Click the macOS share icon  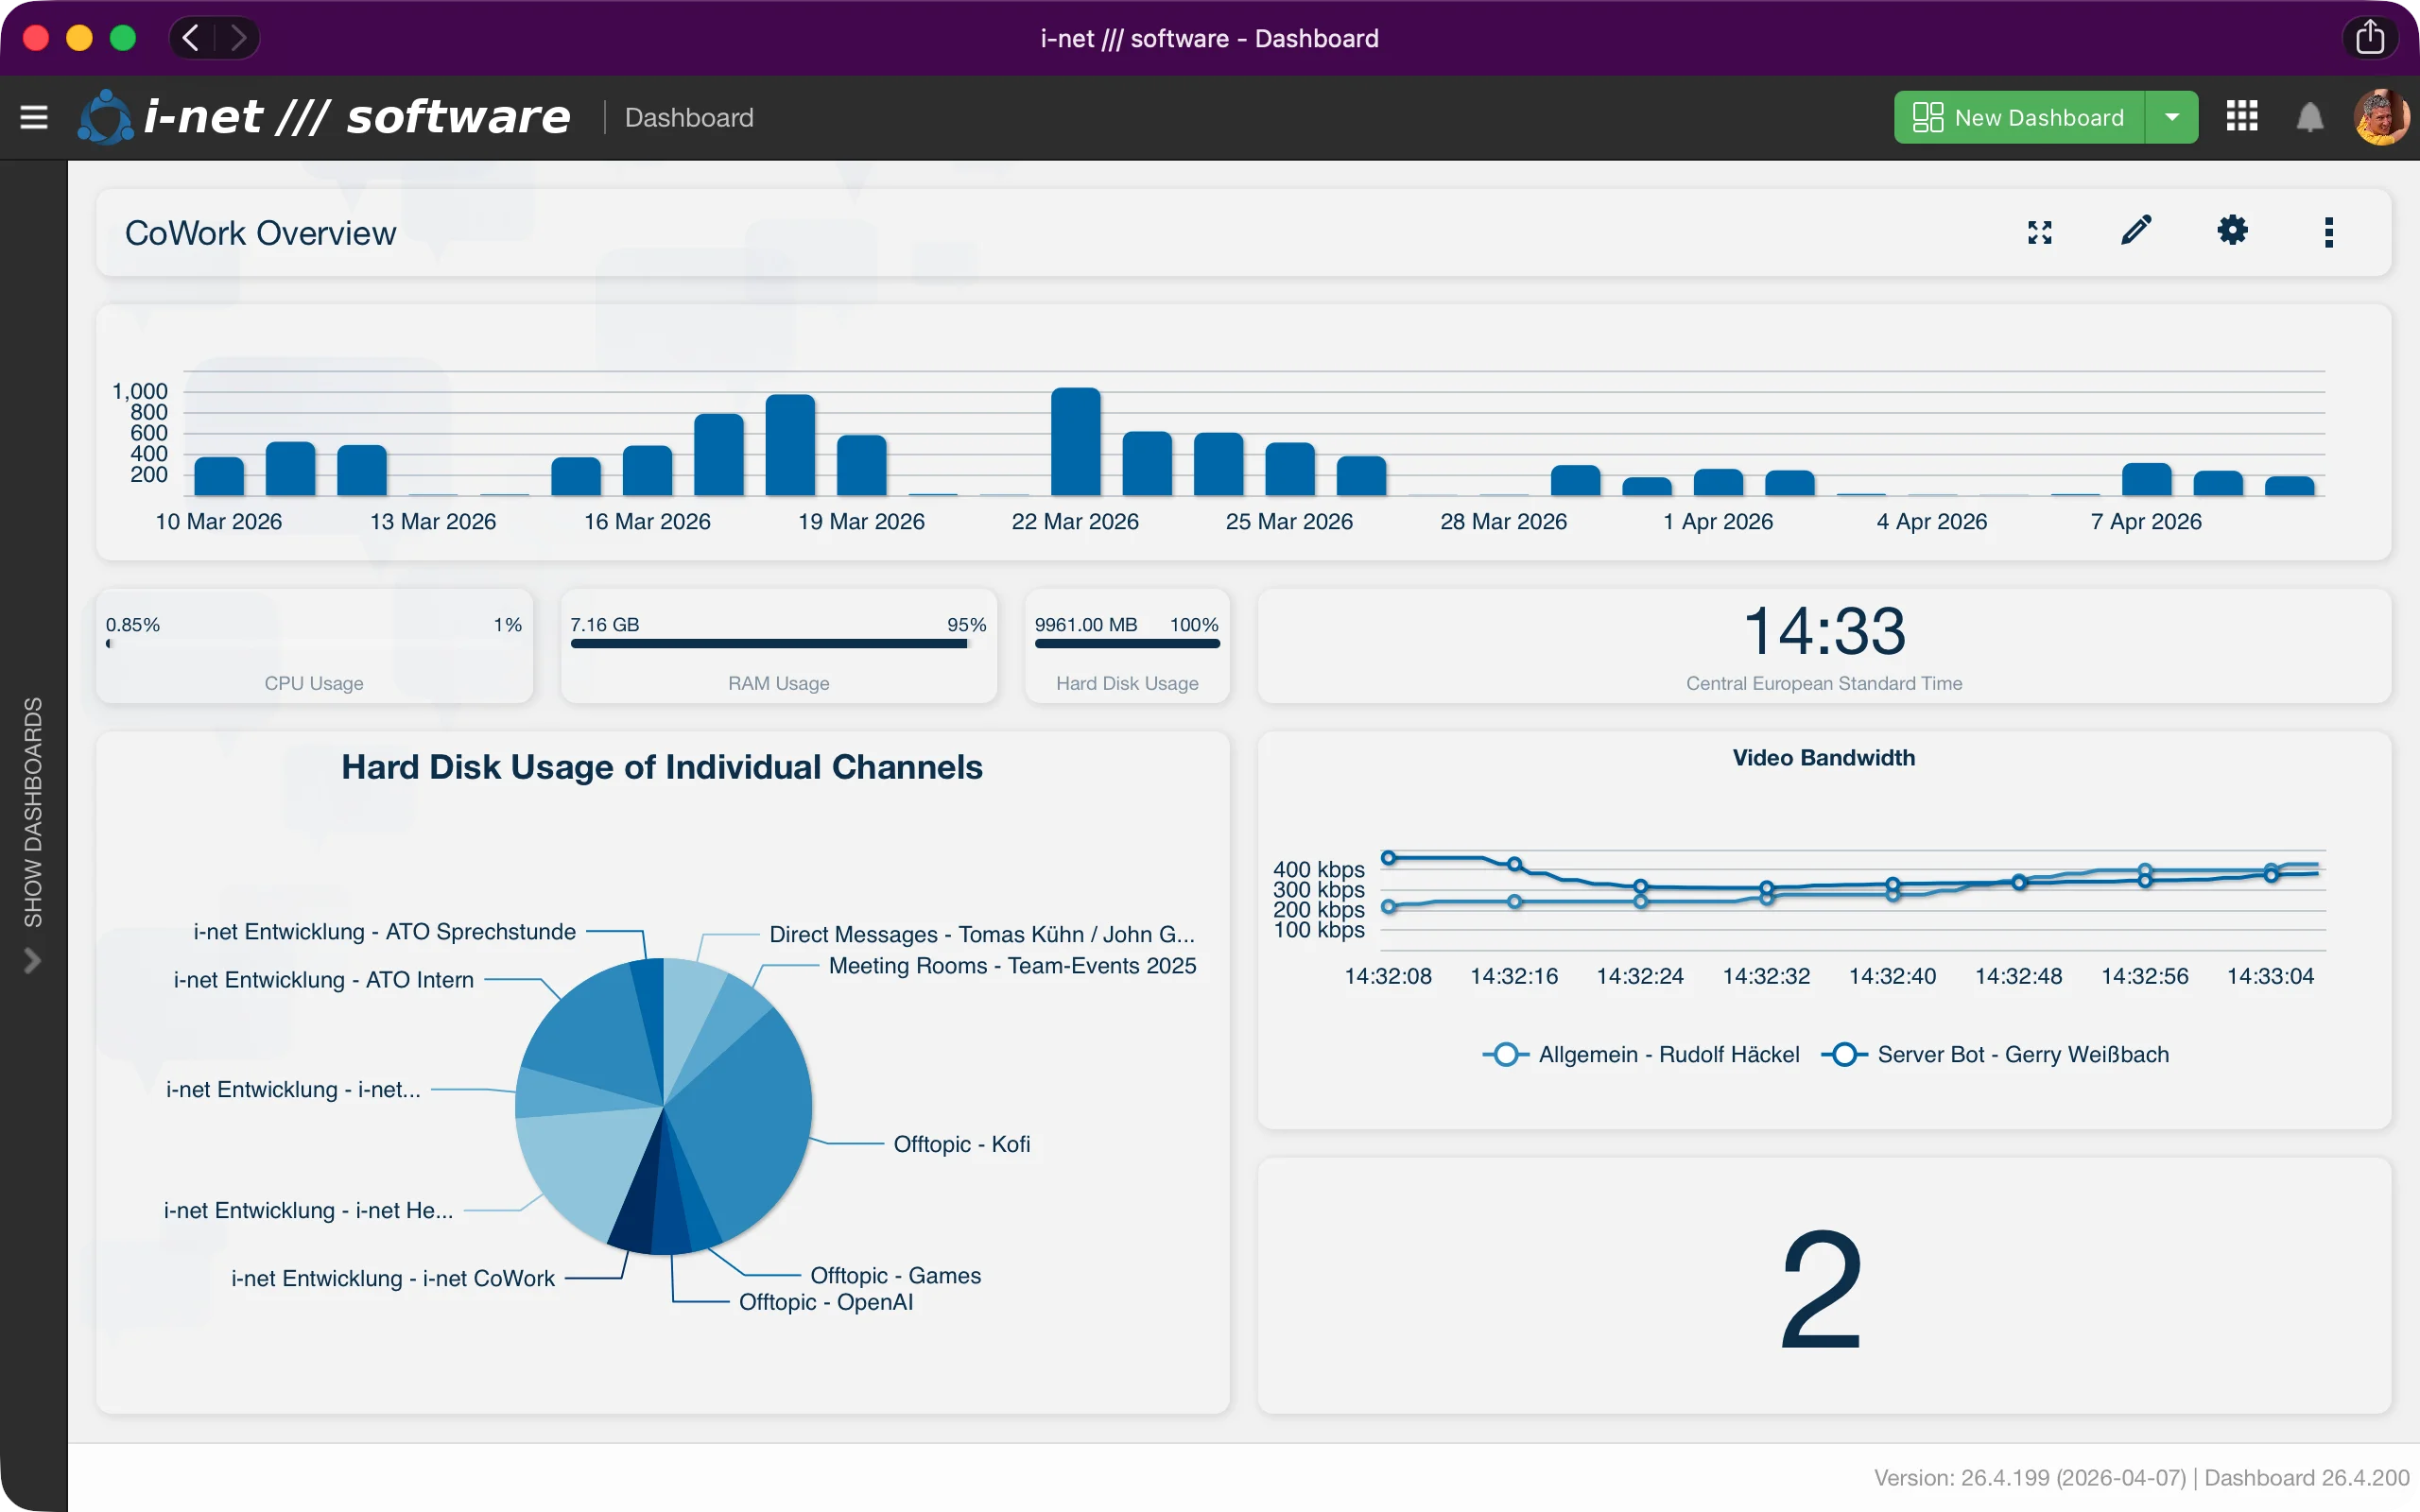pos(2371,38)
